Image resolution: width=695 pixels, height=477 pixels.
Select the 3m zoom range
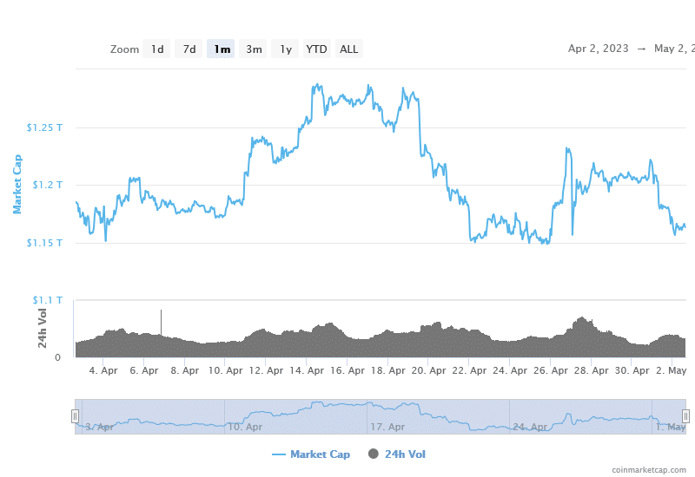[x=253, y=49]
